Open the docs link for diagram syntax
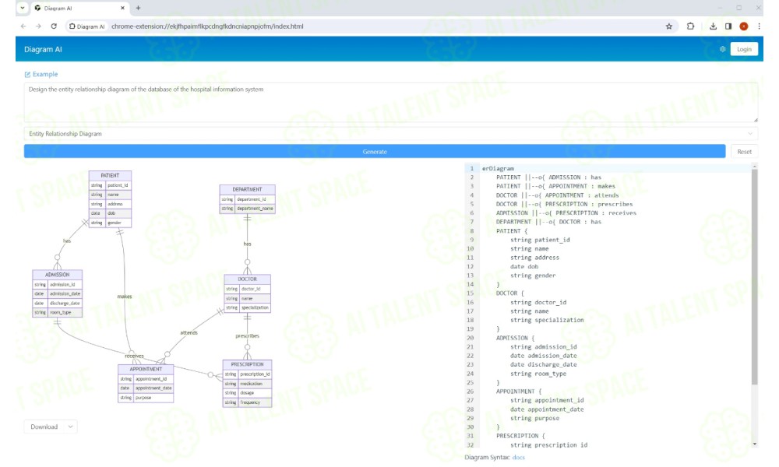The width and height of the screenshot is (779, 467). coord(518,458)
